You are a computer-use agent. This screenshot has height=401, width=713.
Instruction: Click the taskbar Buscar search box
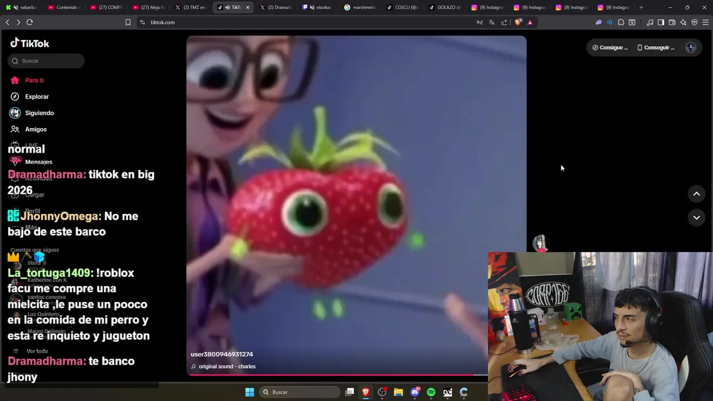(300, 392)
